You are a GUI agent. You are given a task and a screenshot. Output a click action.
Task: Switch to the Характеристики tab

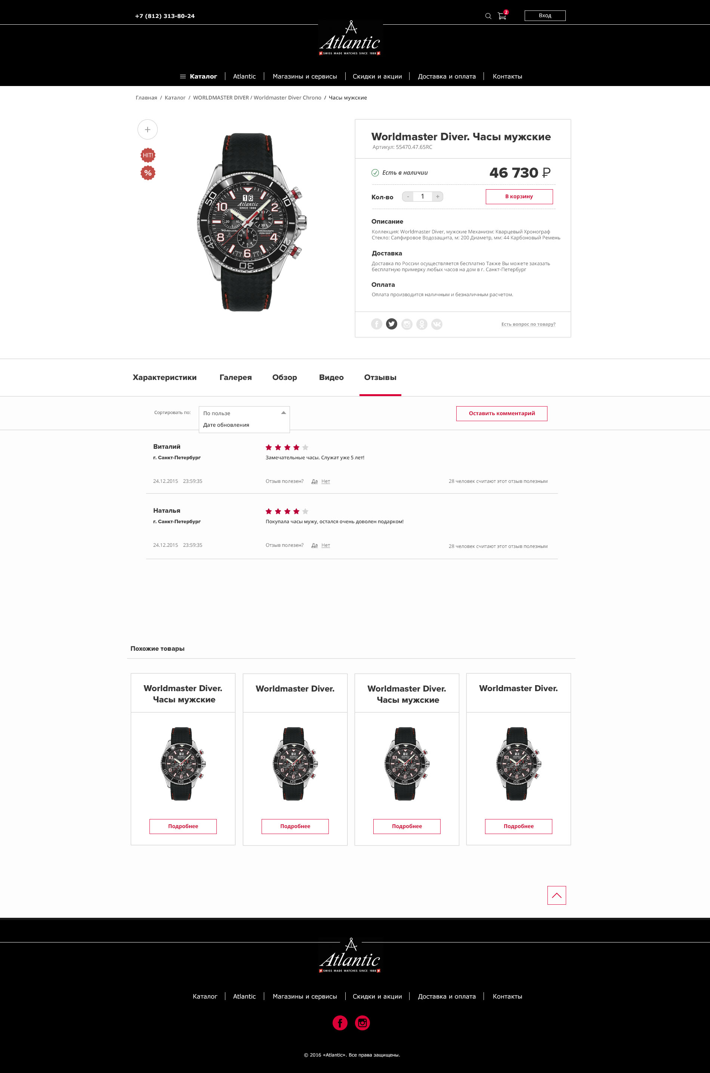pyautogui.click(x=164, y=377)
